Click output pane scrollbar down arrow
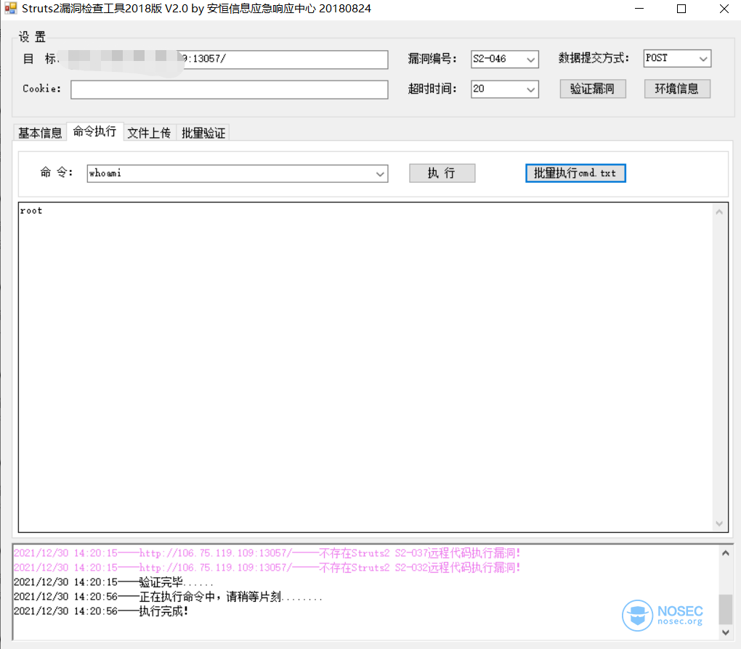Image resolution: width=741 pixels, height=649 pixels. click(719, 523)
